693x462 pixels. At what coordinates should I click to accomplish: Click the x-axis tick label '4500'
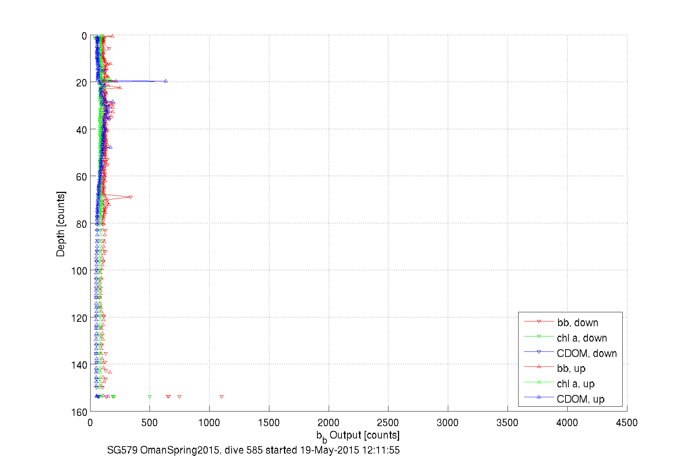click(627, 423)
